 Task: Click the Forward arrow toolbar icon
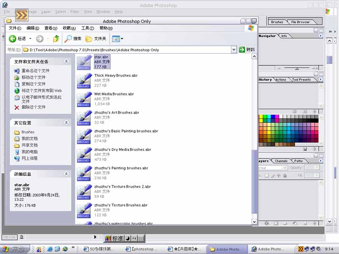(x=39, y=39)
